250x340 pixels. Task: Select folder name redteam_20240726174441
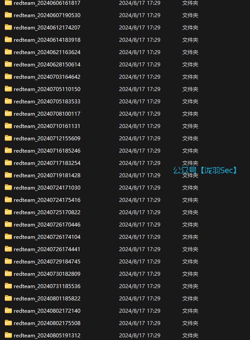pyautogui.click(x=47, y=249)
